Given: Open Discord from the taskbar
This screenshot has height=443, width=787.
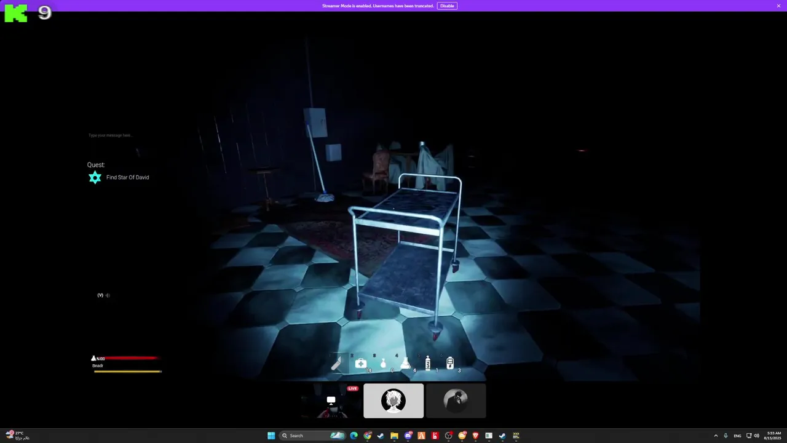Looking at the screenshot, I should click(408, 436).
